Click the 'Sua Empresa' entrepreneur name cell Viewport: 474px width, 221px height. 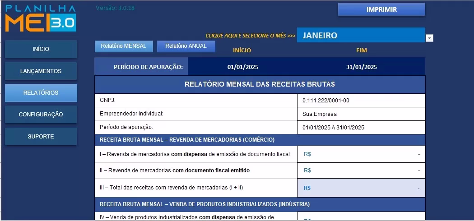361,114
